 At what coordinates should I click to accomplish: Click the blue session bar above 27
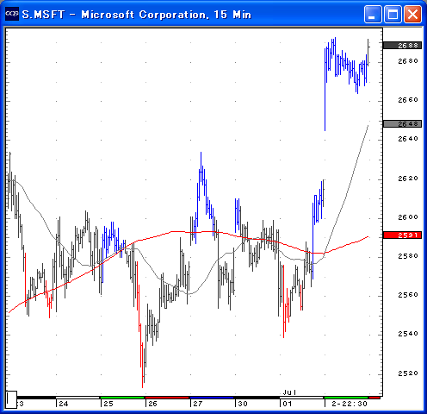pyautogui.click(x=212, y=398)
